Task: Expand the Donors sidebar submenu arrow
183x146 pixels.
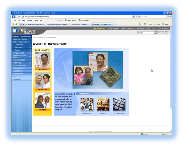Action: [31, 50]
